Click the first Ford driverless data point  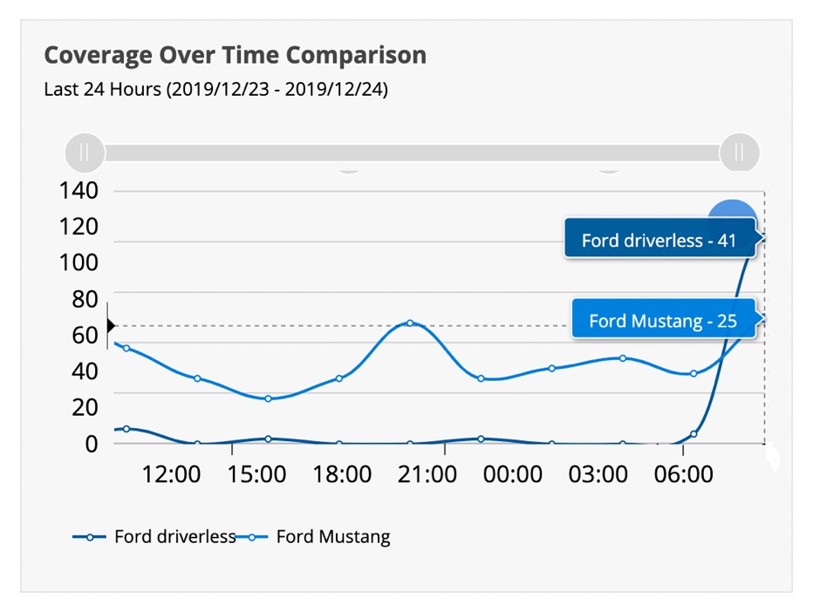(x=126, y=429)
